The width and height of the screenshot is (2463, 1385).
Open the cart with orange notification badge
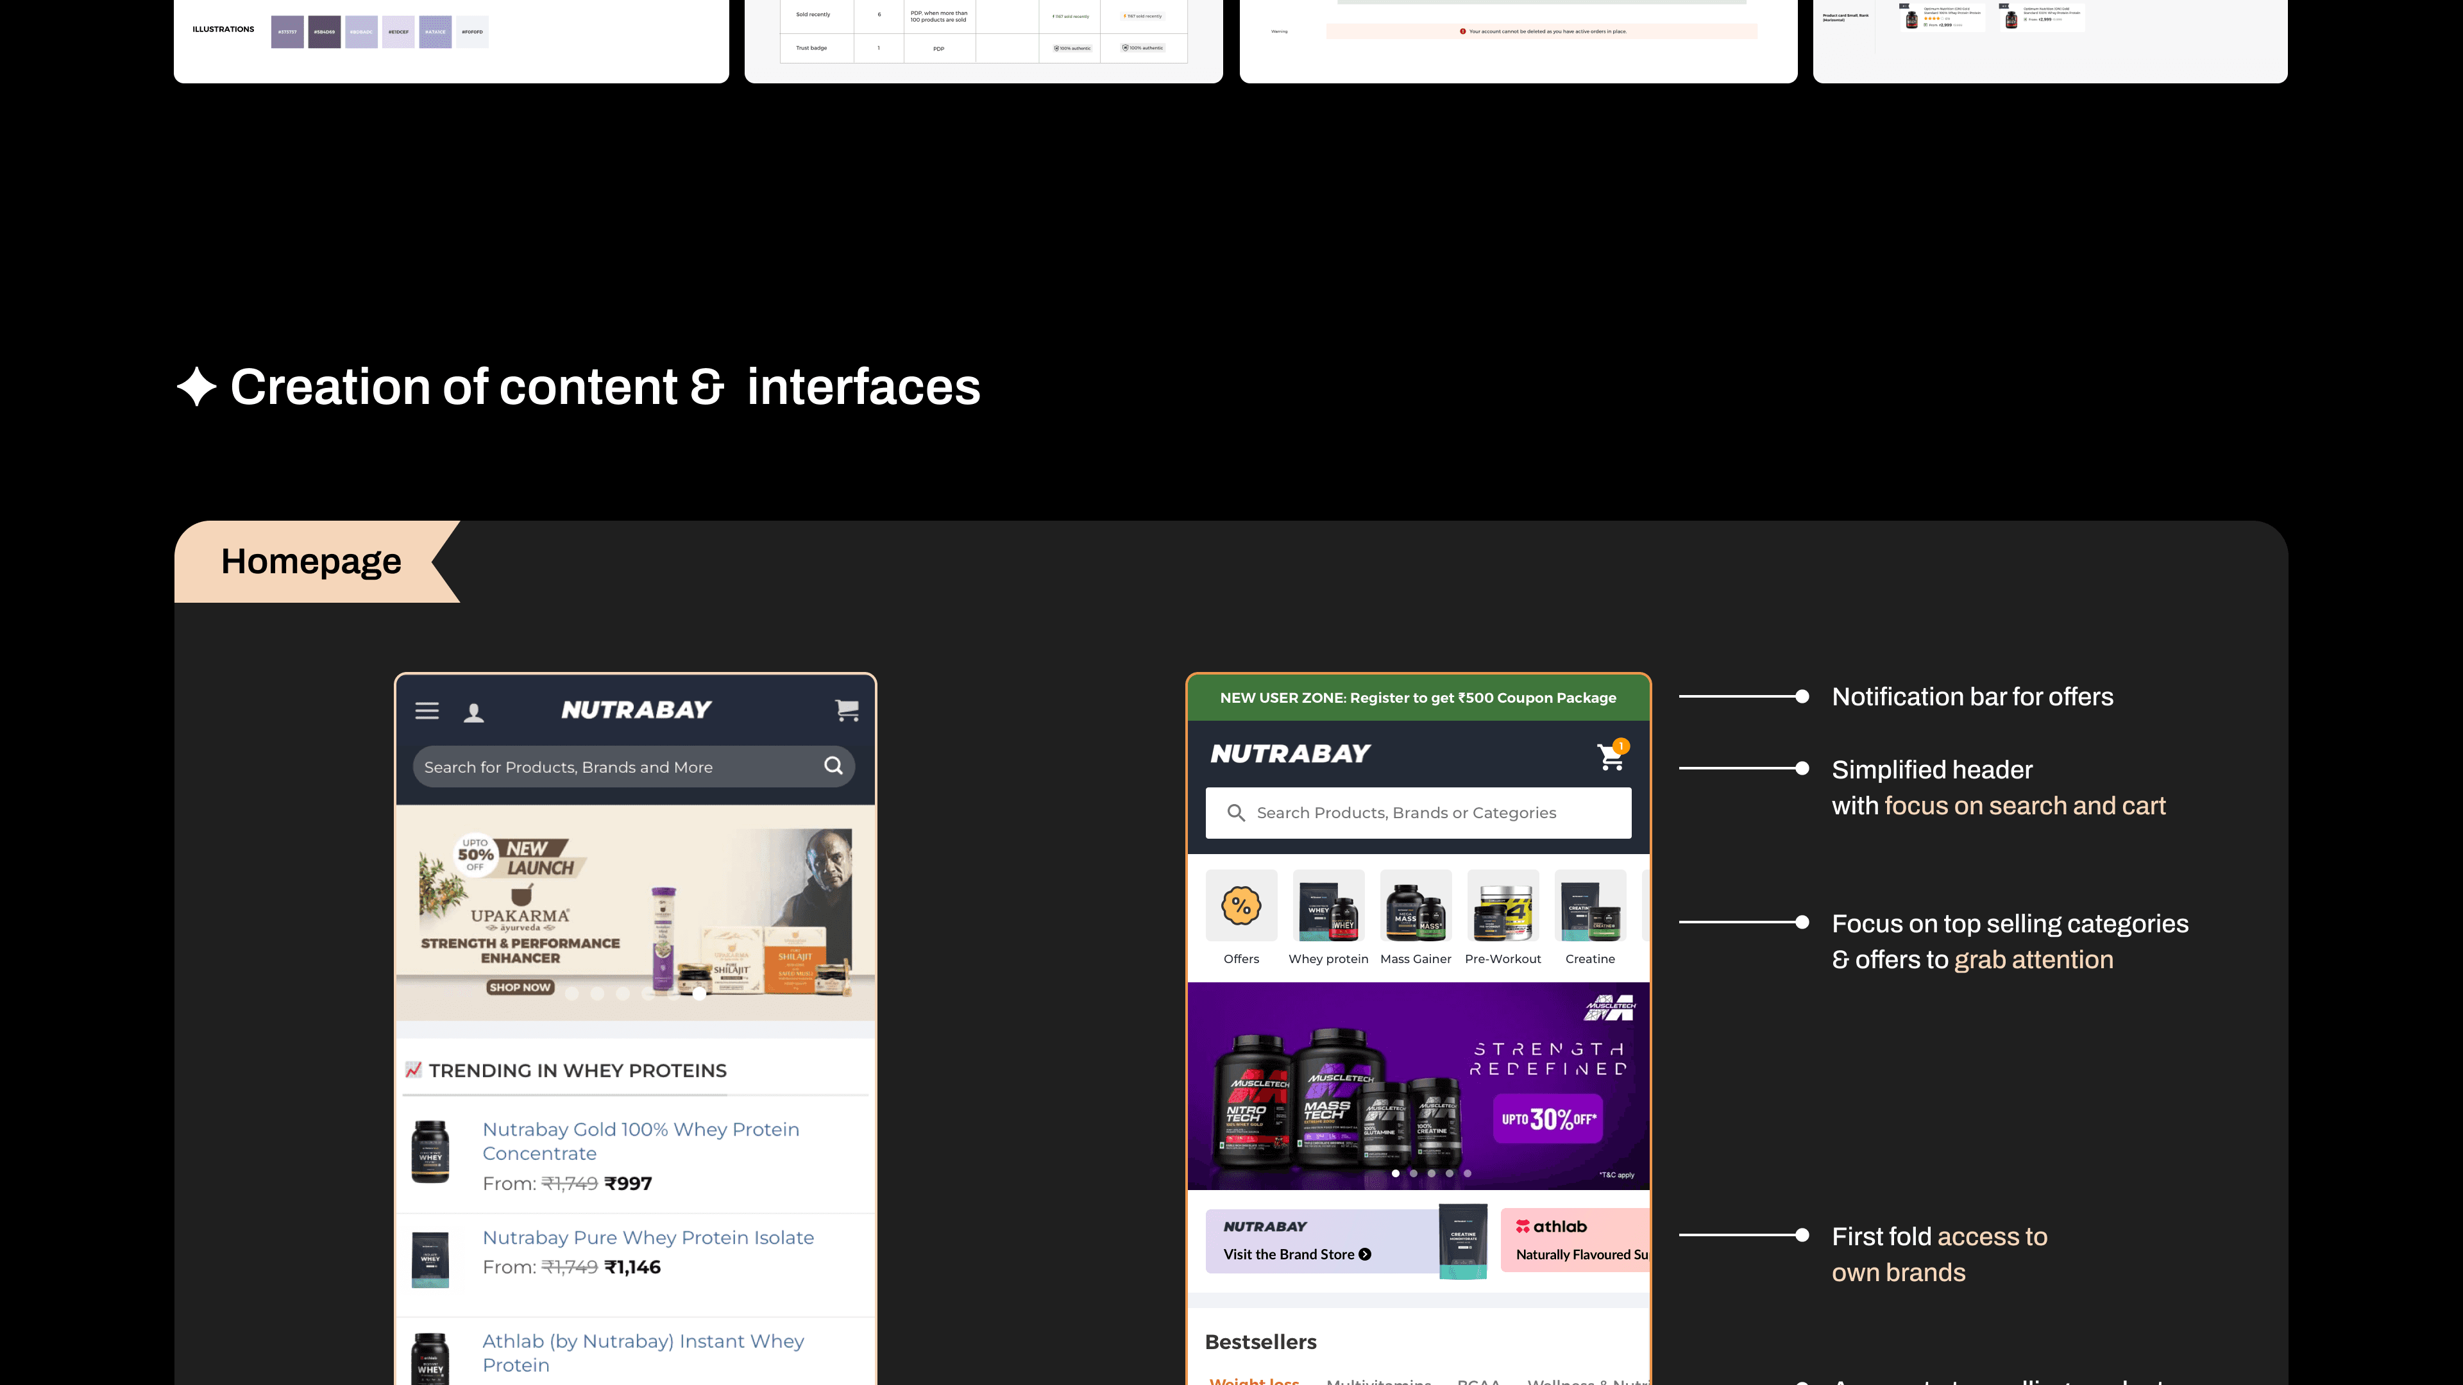click(1611, 756)
